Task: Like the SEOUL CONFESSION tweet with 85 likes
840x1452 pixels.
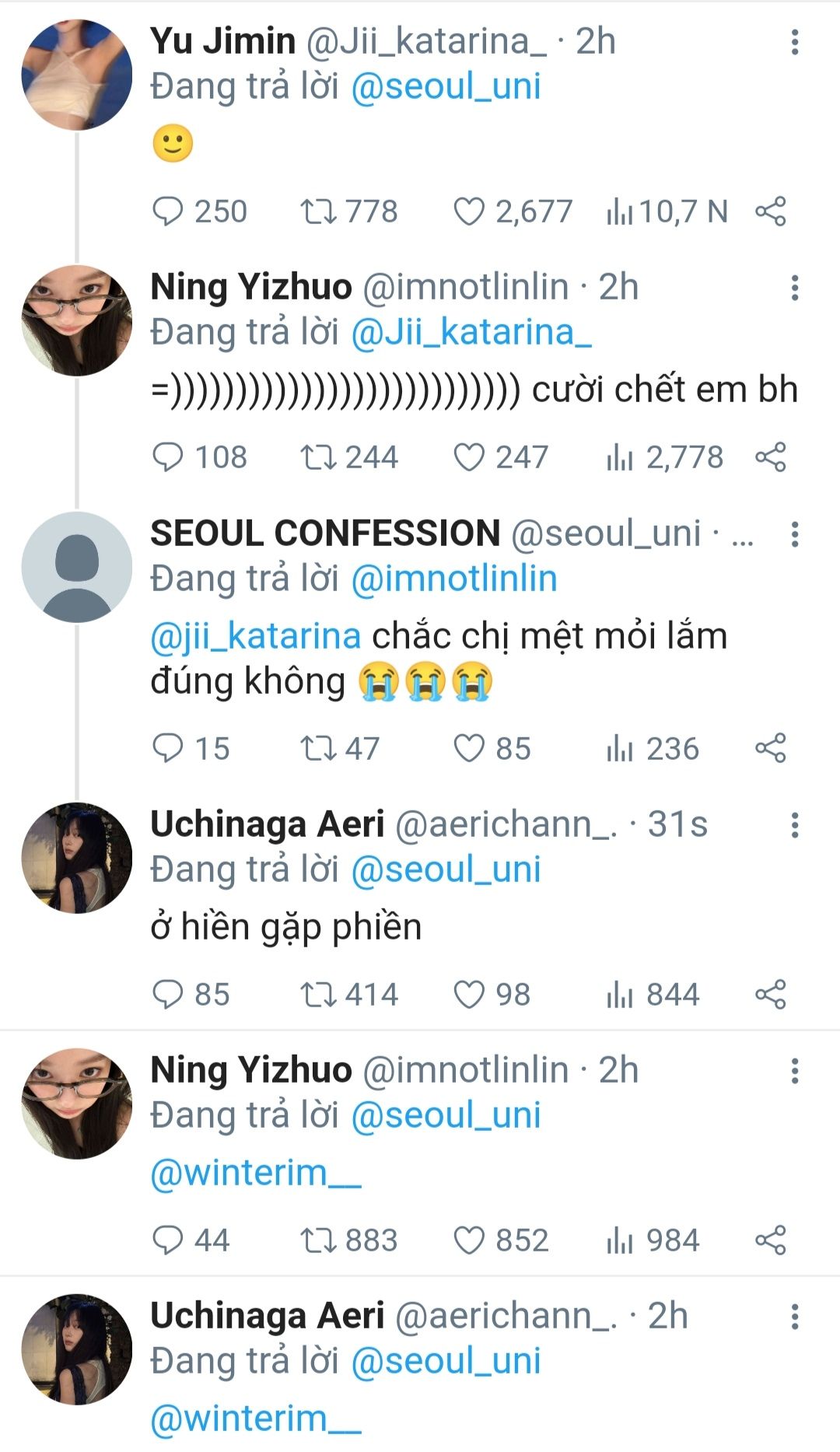Action: pyautogui.click(x=469, y=748)
